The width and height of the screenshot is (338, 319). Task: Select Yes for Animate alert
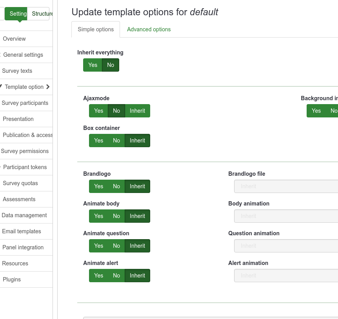pyautogui.click(x=98, y=276)
